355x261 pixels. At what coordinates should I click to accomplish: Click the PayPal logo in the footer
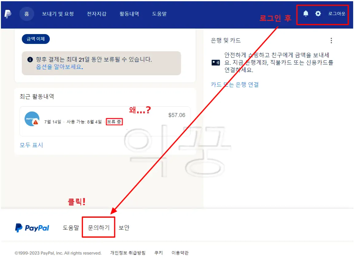(32, 227)
